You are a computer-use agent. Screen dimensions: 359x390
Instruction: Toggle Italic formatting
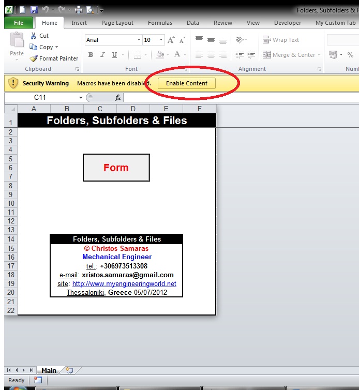point(102,55)
